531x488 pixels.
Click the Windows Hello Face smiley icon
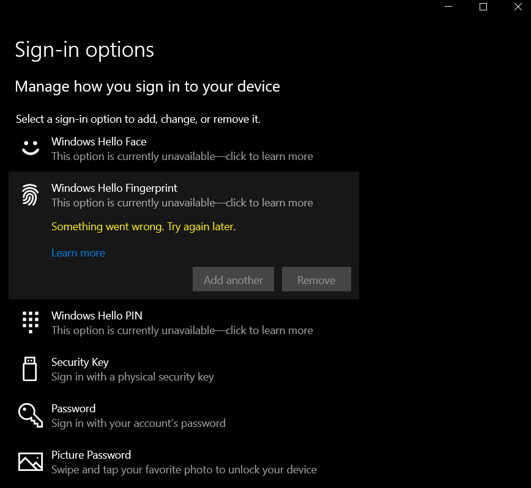[x=31, y=148]
